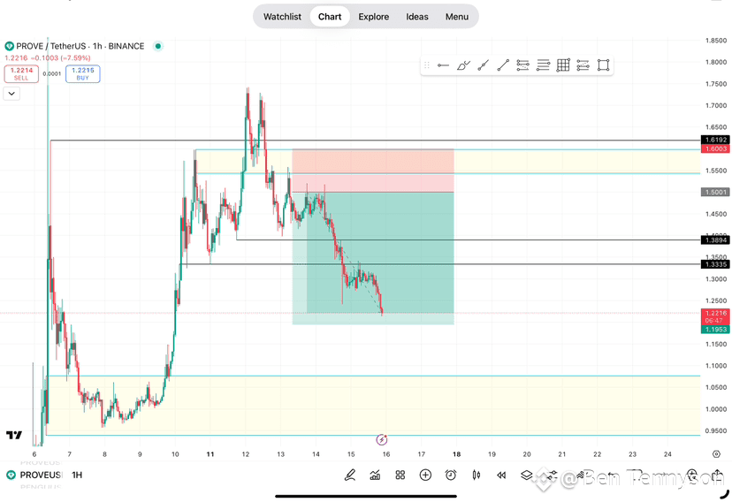Click the 1.8000 price axis value

tap(716, 62)
